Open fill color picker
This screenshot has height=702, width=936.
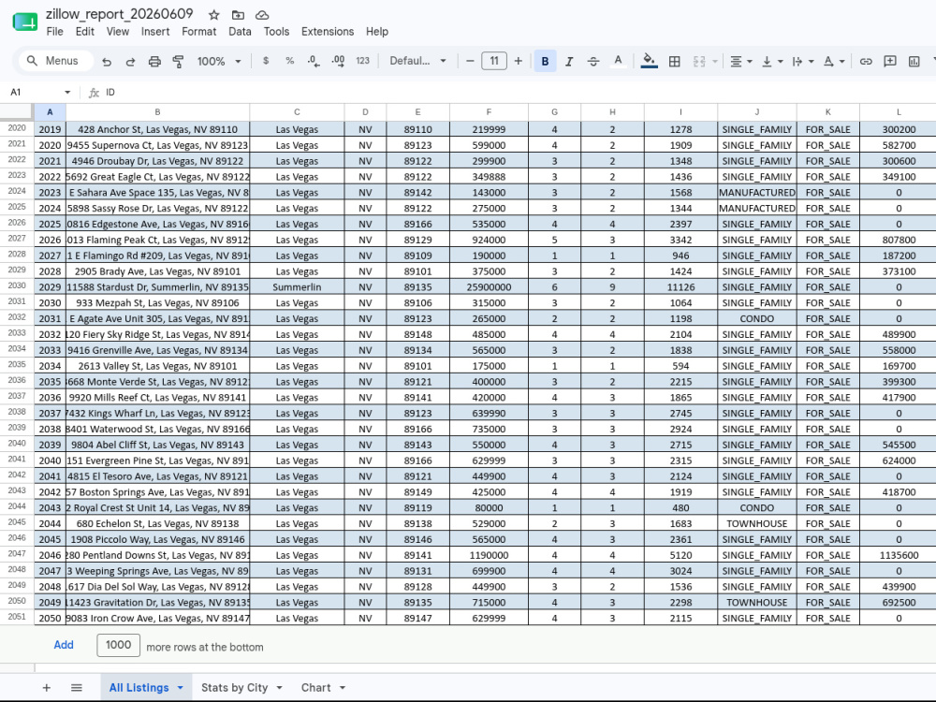pyautogui.click(x=649, y=61)
